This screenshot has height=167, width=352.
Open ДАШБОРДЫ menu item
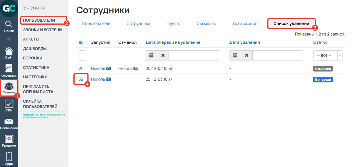35,49
